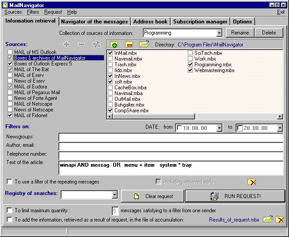The width and height of the screenshot is (289, 237).
Task: Click the Clear request button
Action: pyautogui.click(x=152, y=196)
